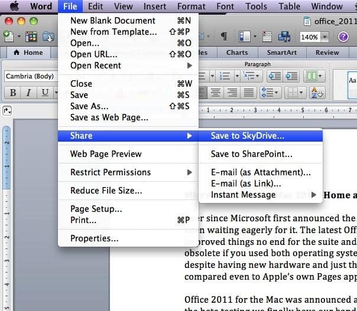Image resolution: width=357 pixels, height=311 pixels.
Task: Click the Decrease Indent icon
Action: (x=275, y=76)
